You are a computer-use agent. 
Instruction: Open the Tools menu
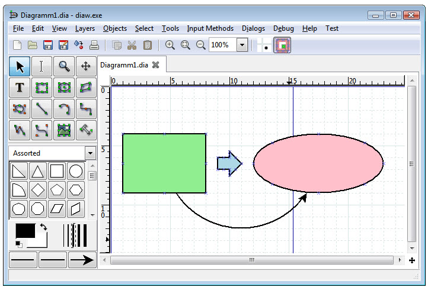[x=170, y=28]
